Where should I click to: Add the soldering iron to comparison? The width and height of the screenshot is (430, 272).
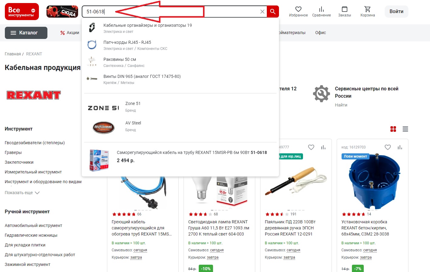pyautogui.click(x=323, y=147)
